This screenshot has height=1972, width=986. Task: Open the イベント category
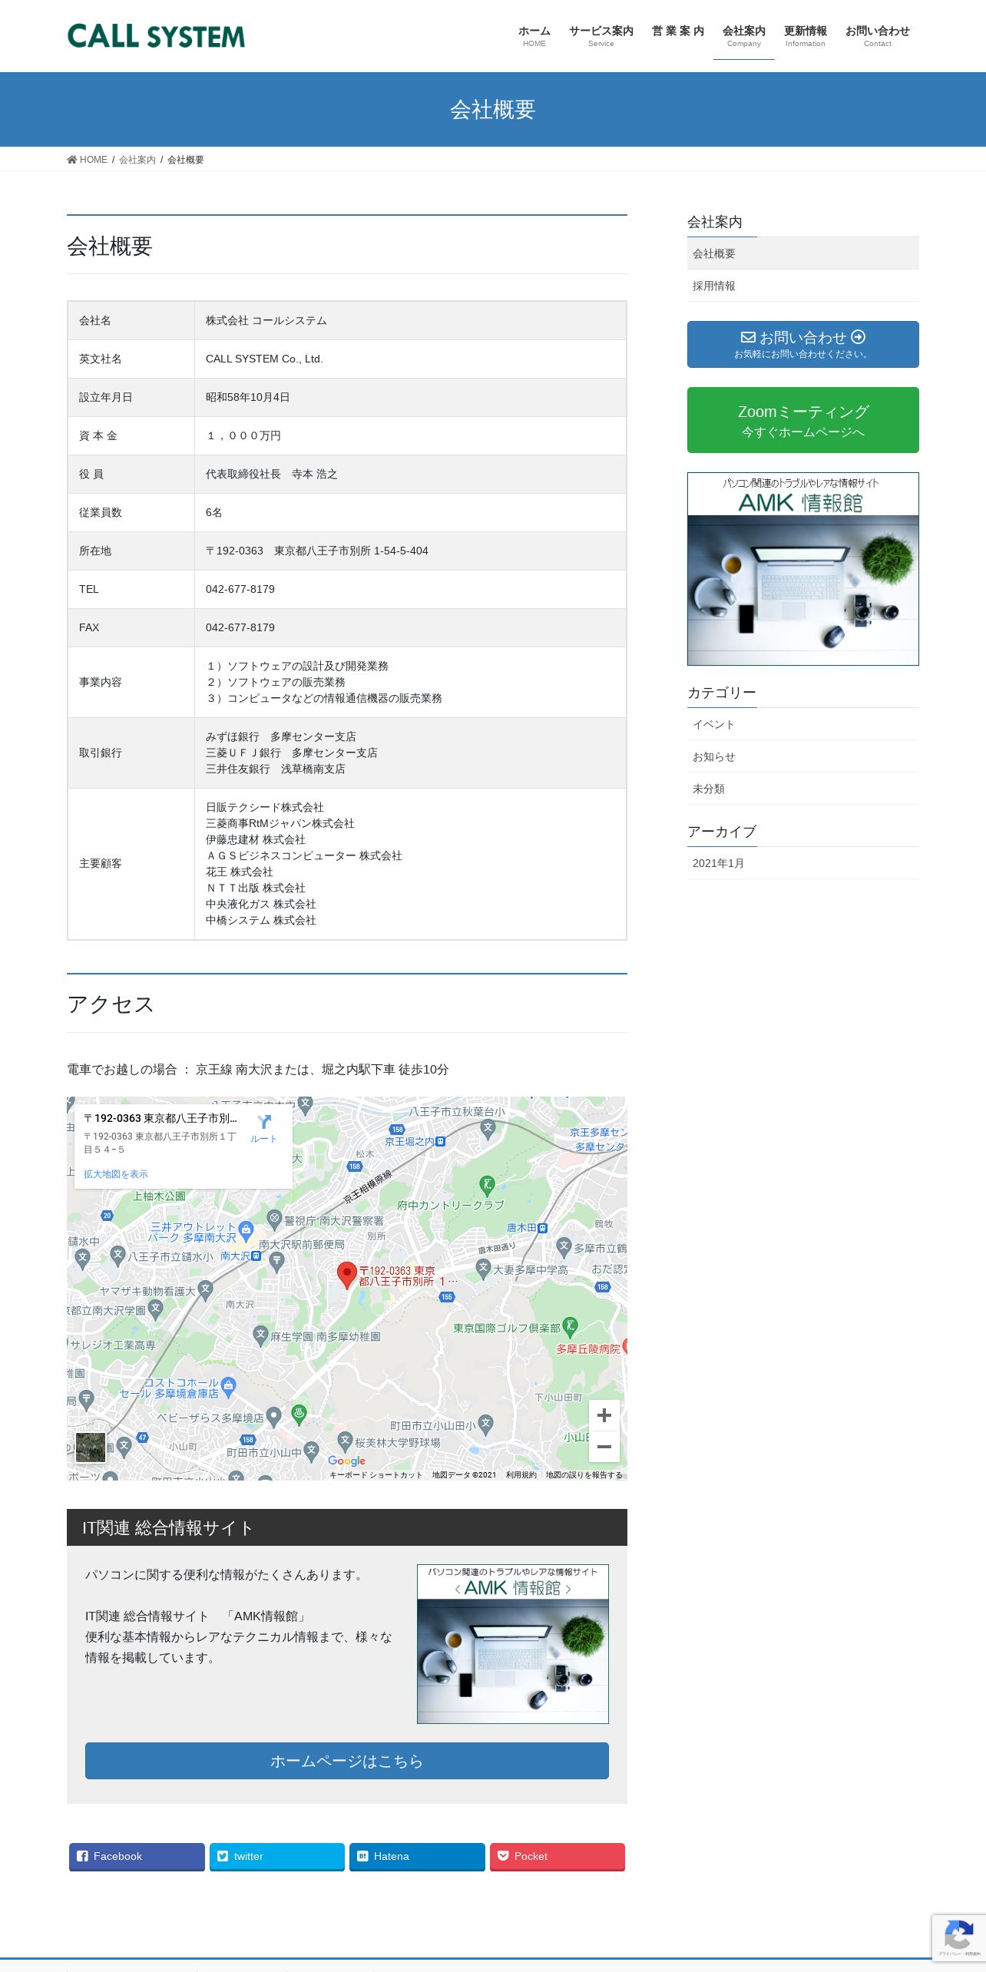pyautogui.click(x=802, y=724)
